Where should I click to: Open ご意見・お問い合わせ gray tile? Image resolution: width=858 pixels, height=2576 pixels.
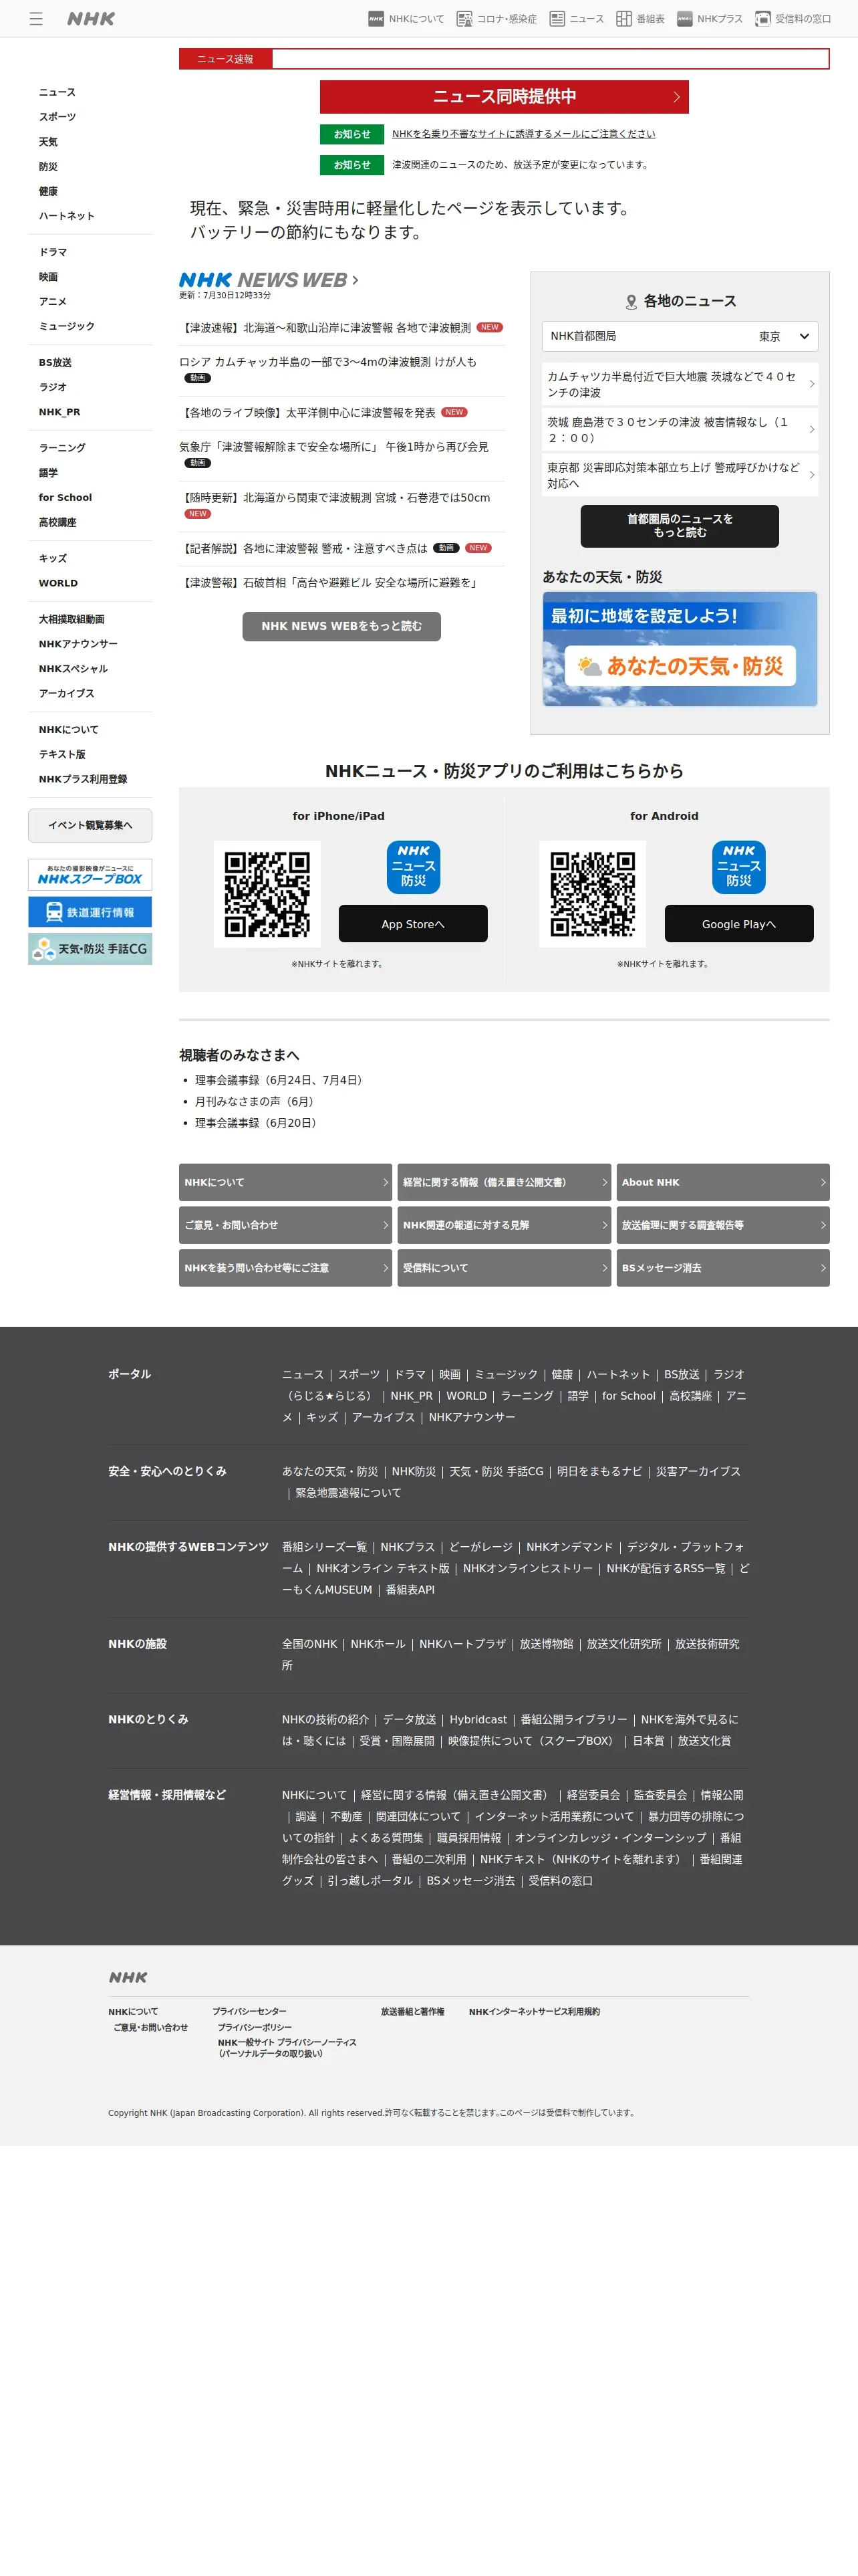pos(286,1225)
